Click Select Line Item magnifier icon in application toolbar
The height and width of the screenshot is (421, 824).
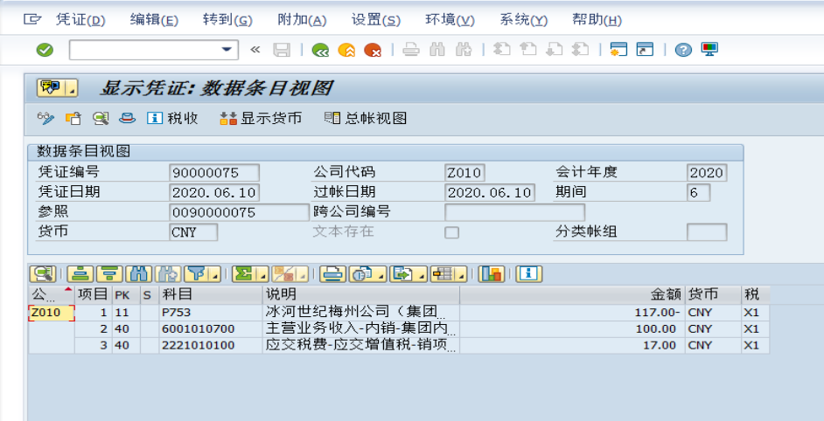coord(101,119)
